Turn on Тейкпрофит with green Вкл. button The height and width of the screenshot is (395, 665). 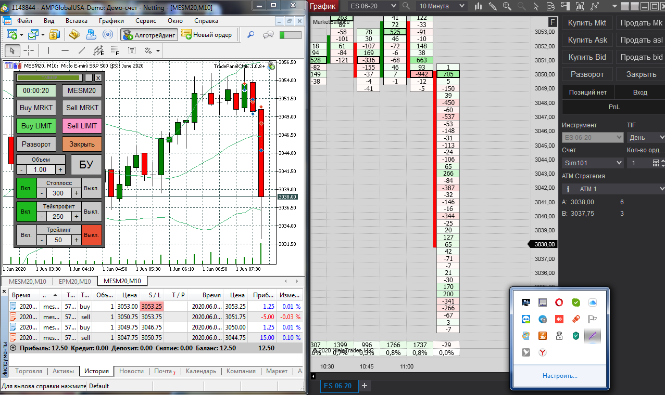tap(26, 212)
